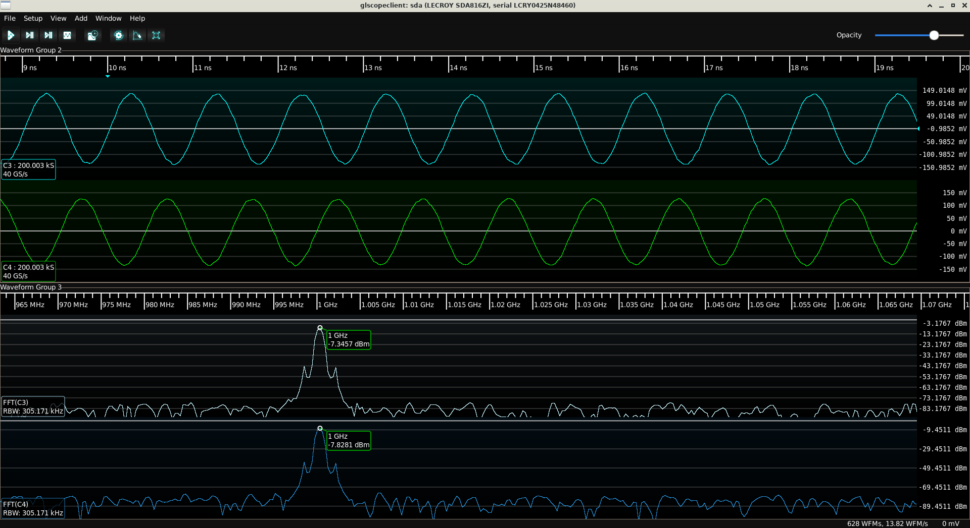Start waveform acquisition with the play button
970x528 pixels.
(11, 35)
